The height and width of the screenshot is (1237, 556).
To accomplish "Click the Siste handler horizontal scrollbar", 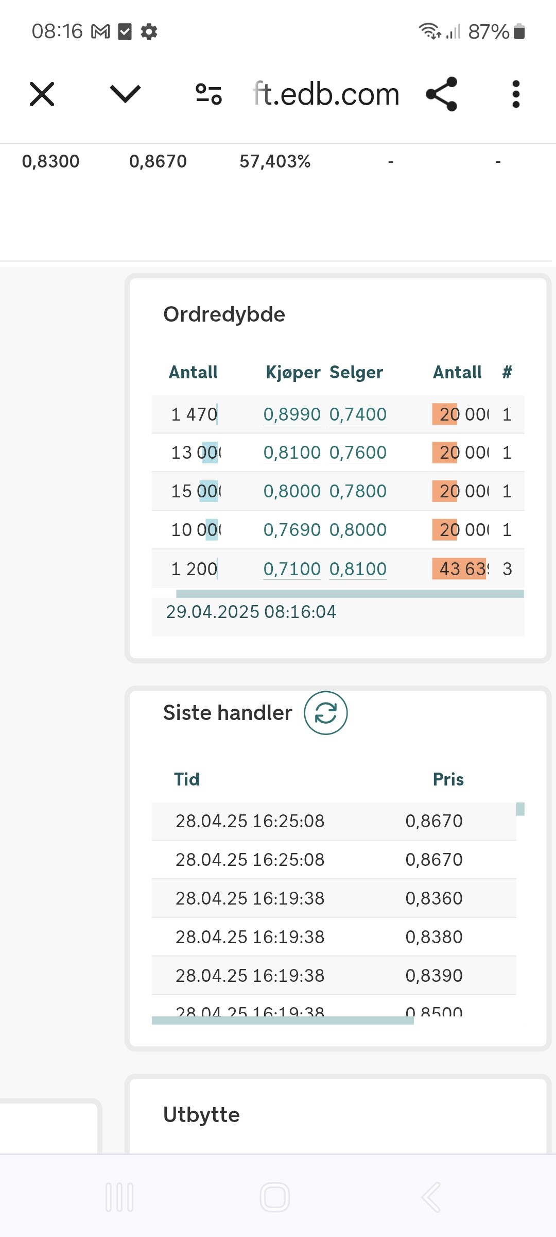I will 283,1021.
